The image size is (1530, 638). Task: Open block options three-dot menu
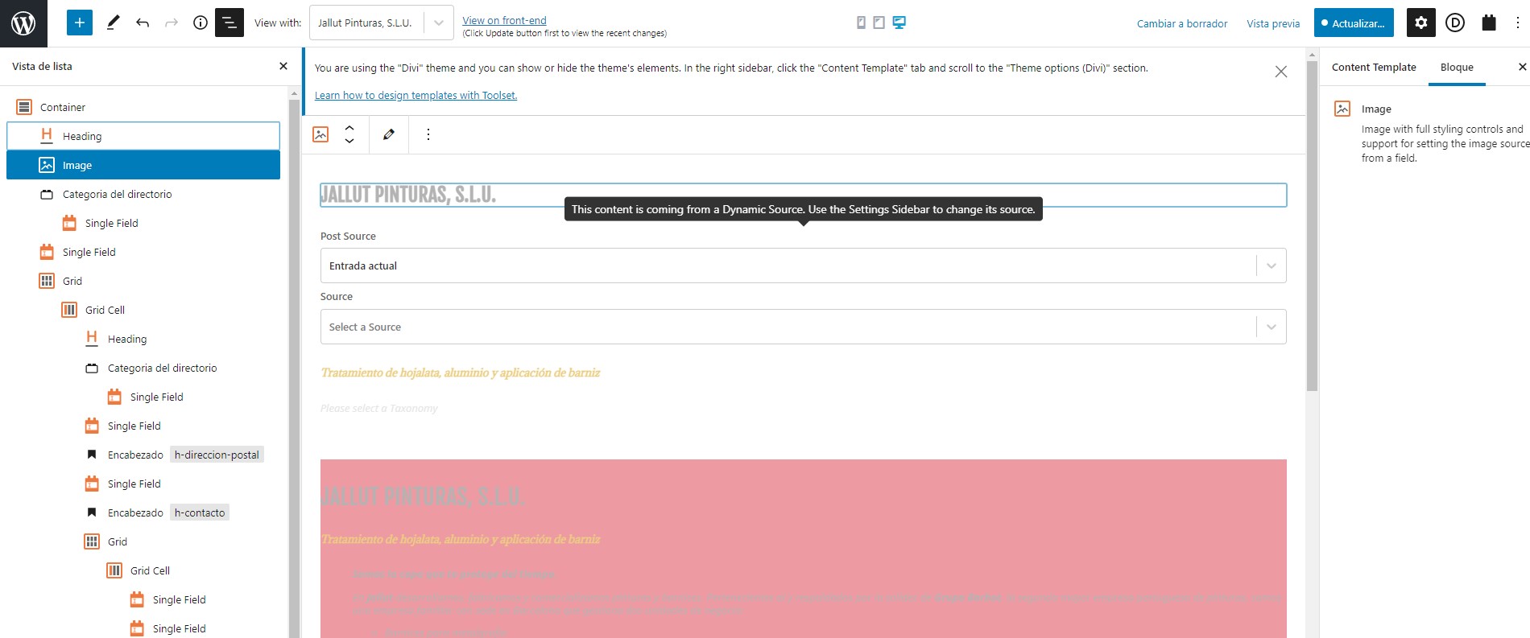click(x=428, y=134)
